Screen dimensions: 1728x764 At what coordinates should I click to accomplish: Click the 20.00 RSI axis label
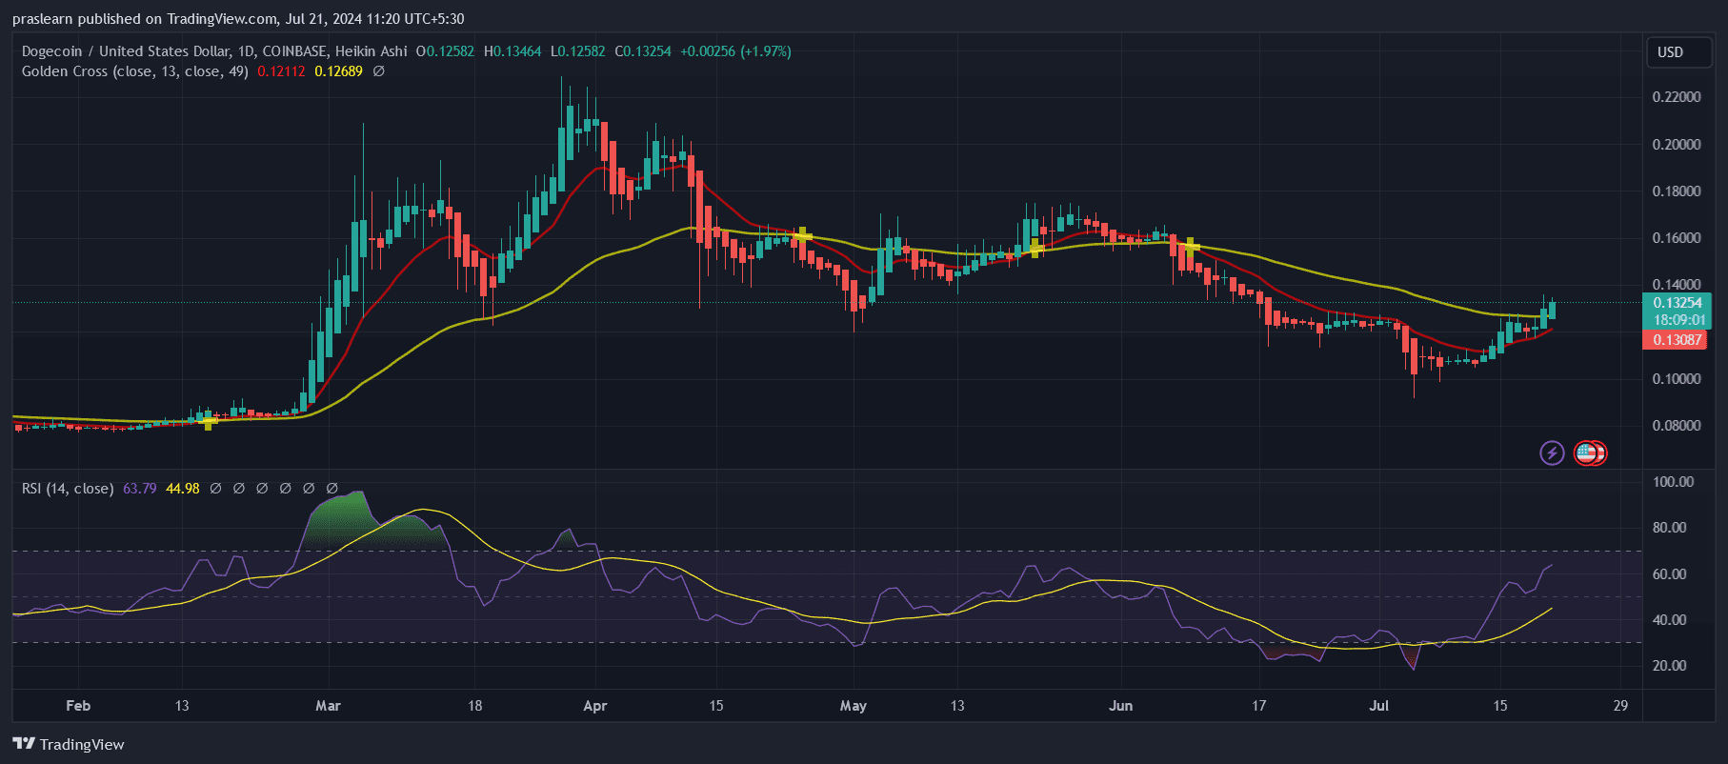point(1669,666)
